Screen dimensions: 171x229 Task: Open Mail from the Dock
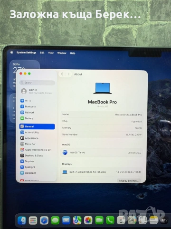(x=66, y=220)
